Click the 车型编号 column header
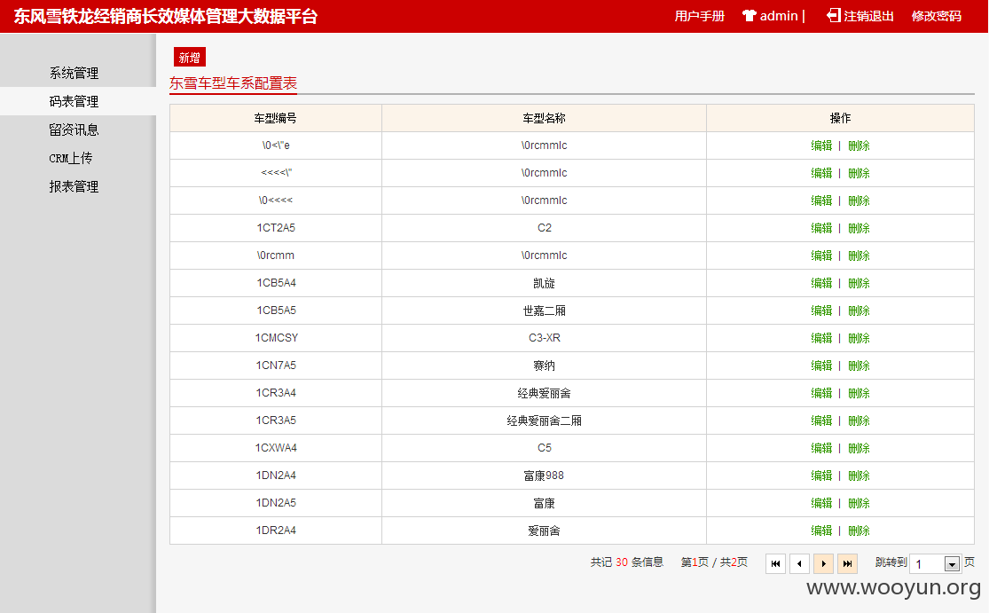Viewport: 989px width, 613px height. 276,118
